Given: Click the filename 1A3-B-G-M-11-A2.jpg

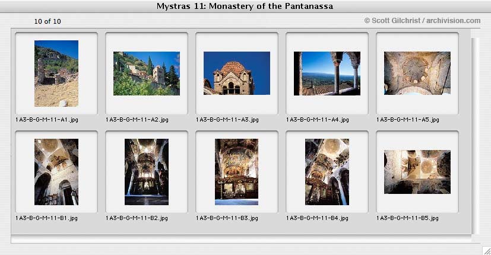Looking at the screenshot, I should (137, 120).
